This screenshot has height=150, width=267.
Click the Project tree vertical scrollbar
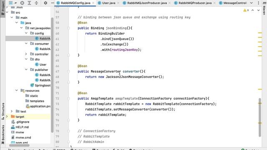coord(52,75)
